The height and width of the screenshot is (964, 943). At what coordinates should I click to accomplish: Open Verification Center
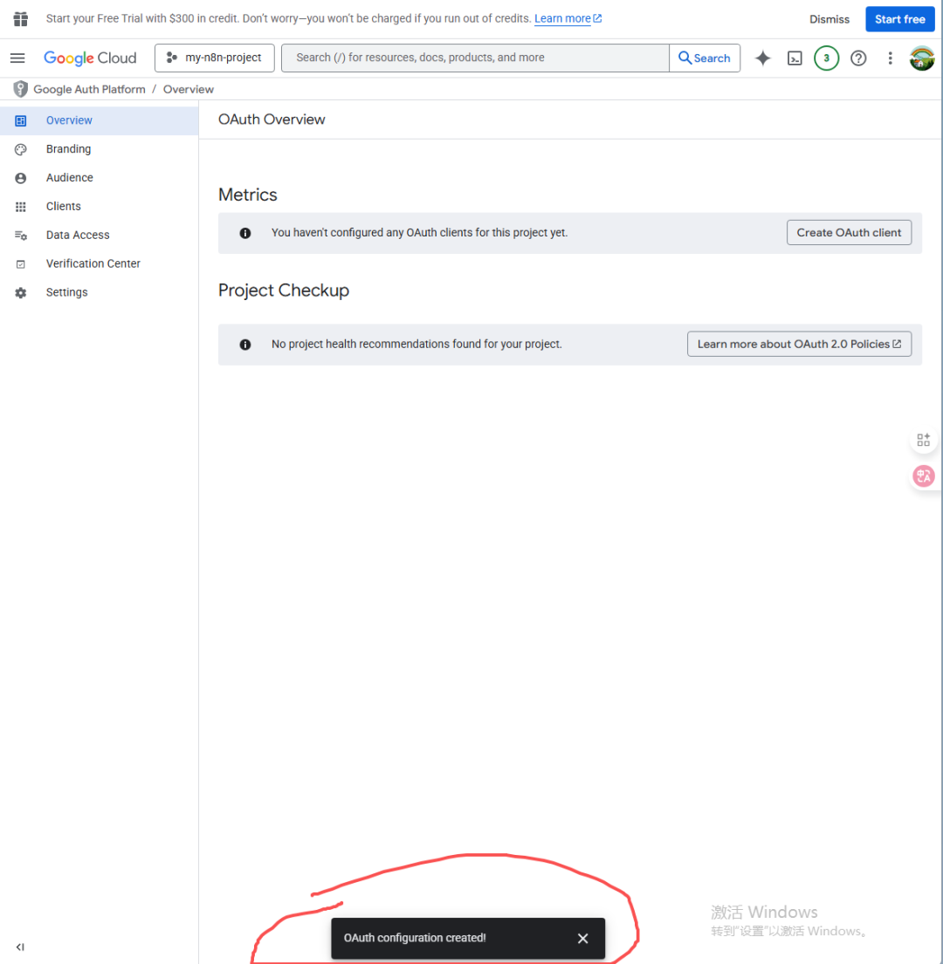pos(93,263)
